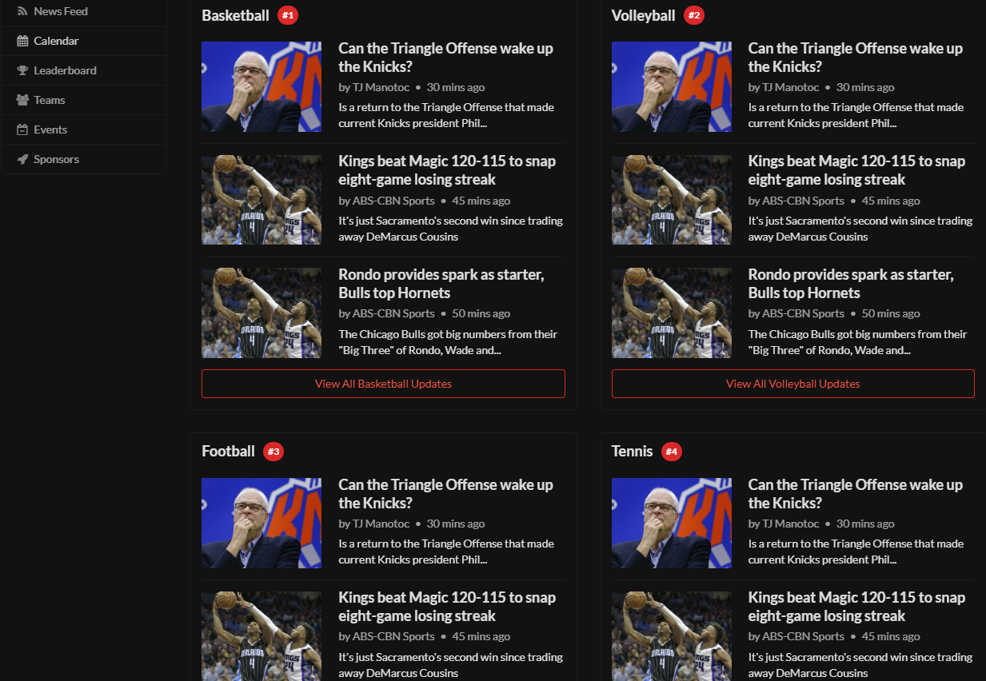Click Football Triangle Offense article thumbnail
The width and height of the screenshot is (986, 681).
point(261,523)
